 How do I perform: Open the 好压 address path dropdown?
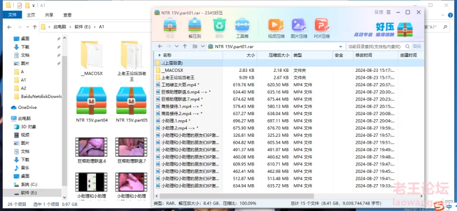340,46
